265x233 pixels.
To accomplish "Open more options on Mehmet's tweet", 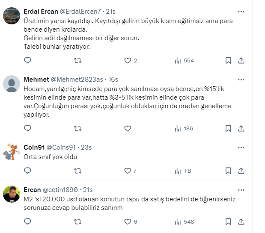I will 241,80.
